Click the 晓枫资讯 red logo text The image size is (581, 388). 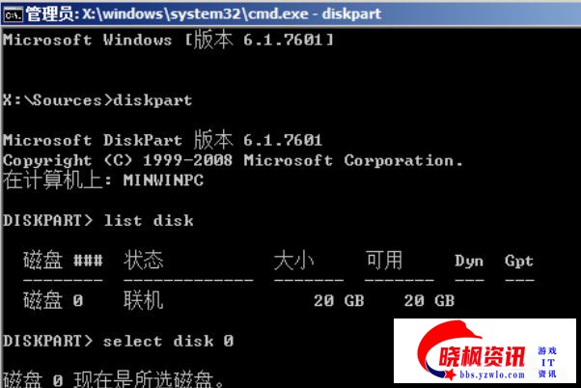[x=482, y=356]
